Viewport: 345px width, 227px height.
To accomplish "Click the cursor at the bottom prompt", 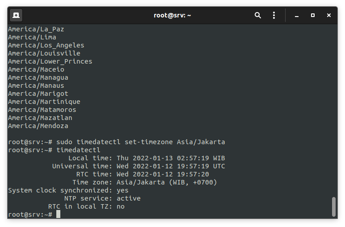I will point(58,214).
